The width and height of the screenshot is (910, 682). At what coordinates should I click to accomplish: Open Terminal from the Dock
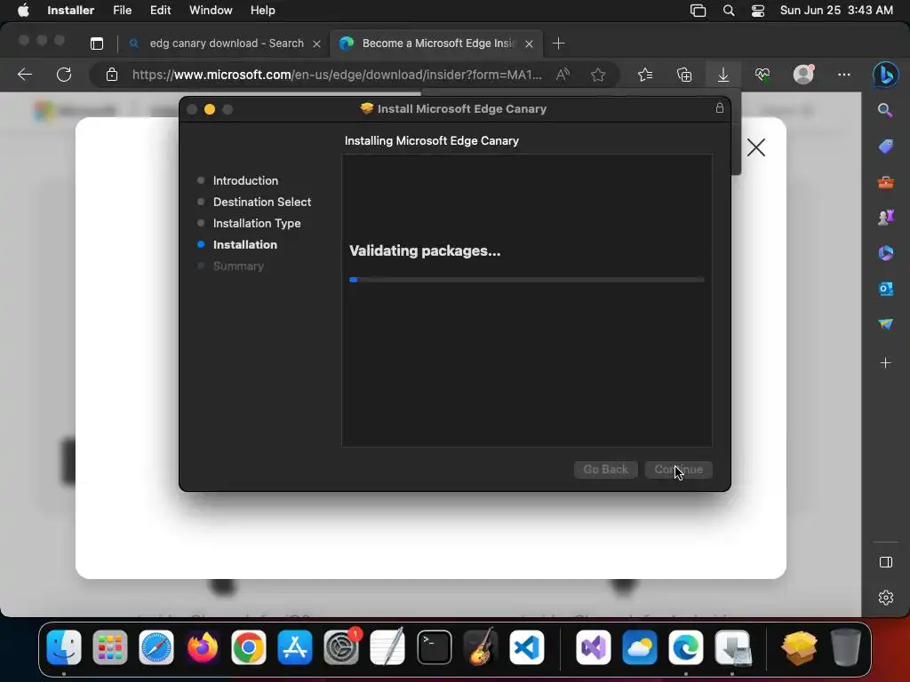[434, 647]
